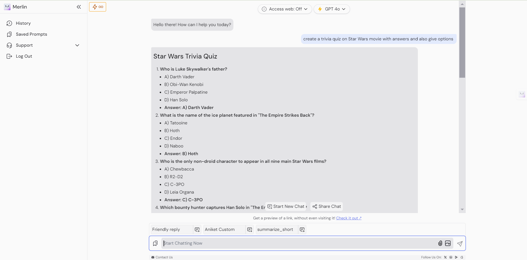Open the Google Play icon in footer
527x260 pixels.
[456, 257]
